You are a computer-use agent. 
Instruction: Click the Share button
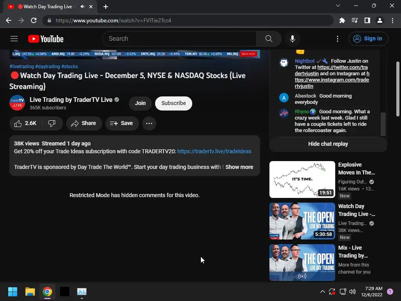pyautogui.click(x=84, y=123)
